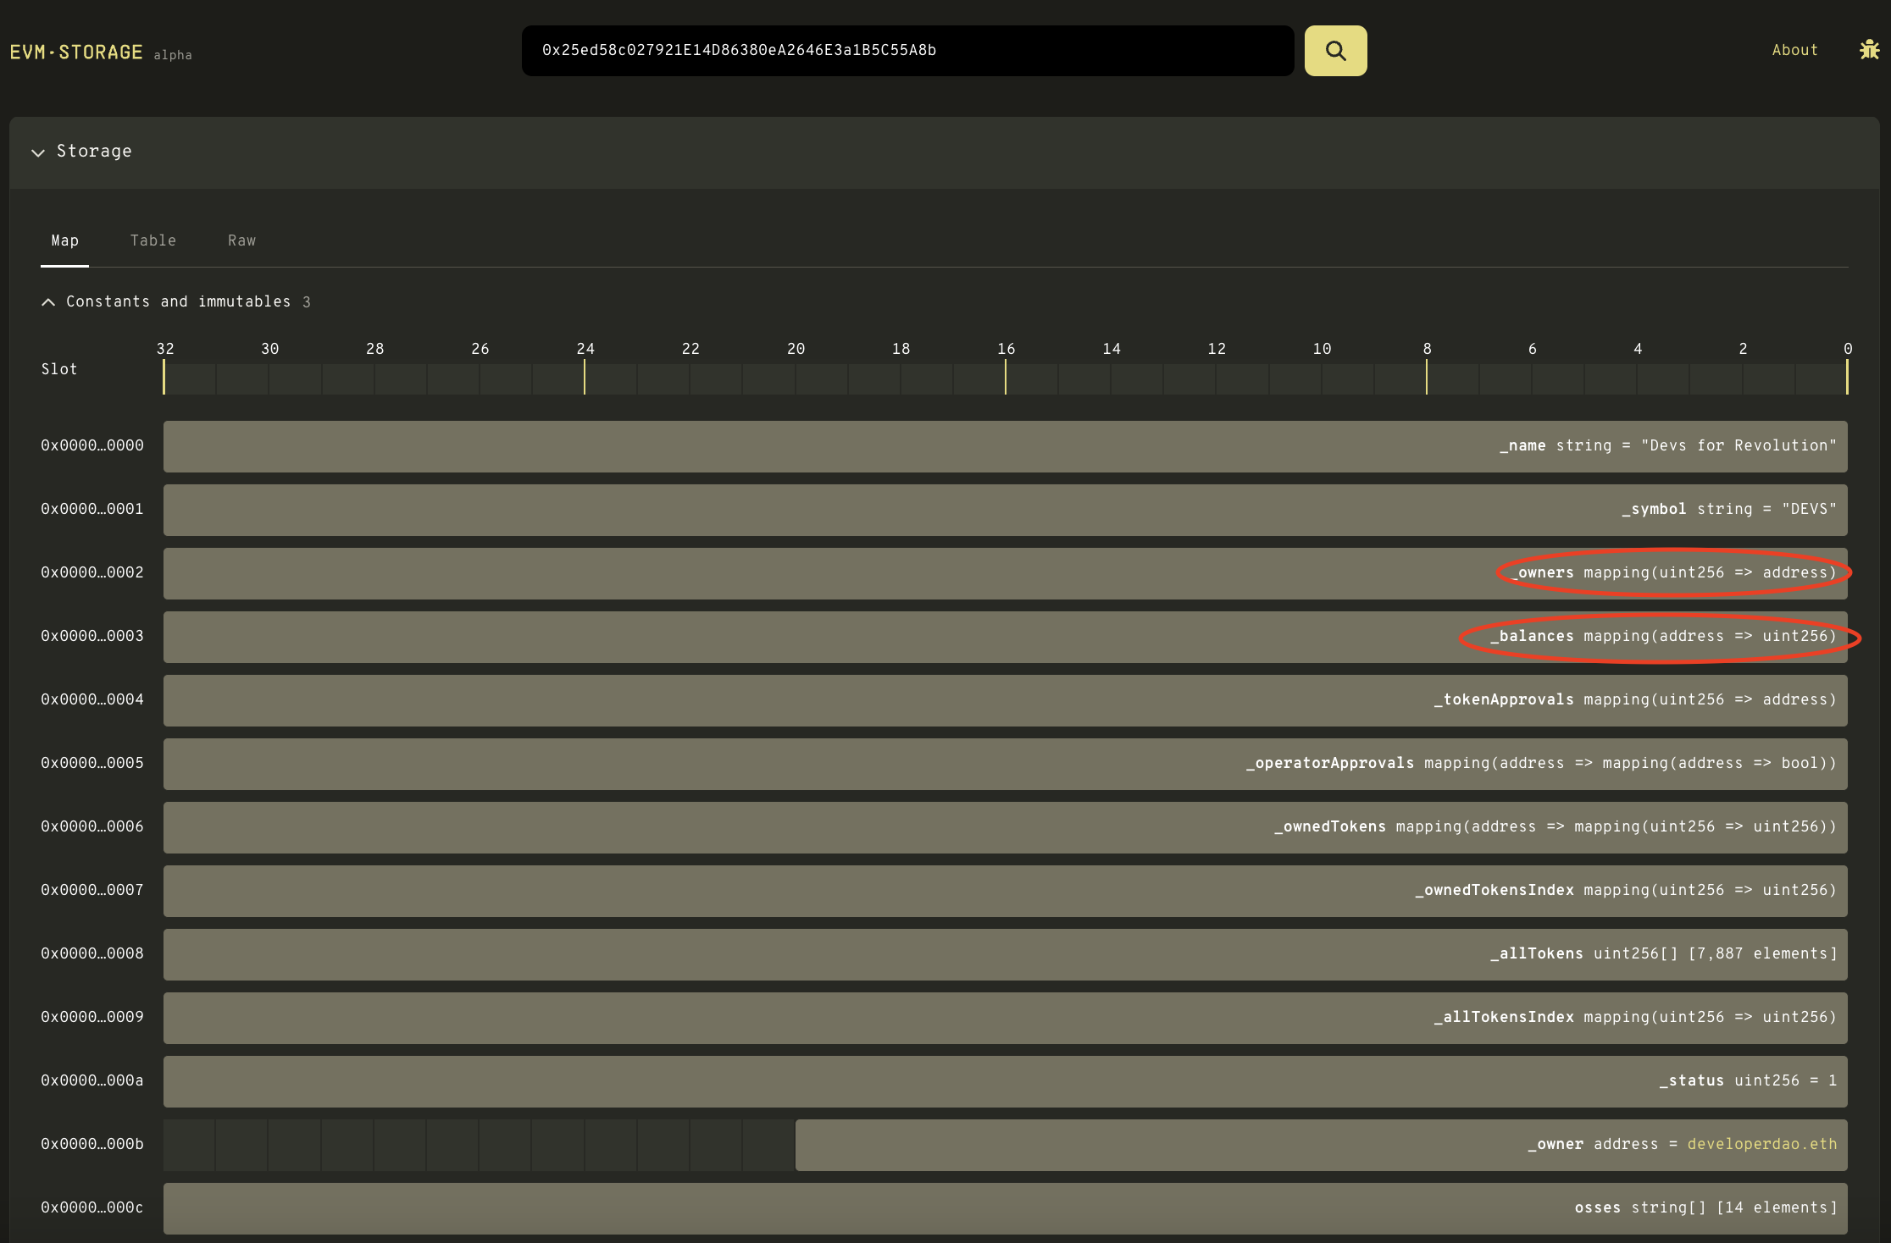Click slot address 0x0000…0006

click(x=92, y=826)
